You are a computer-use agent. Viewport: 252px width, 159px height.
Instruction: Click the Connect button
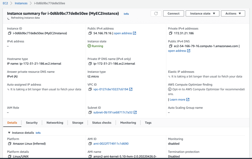tap(174, 14)
